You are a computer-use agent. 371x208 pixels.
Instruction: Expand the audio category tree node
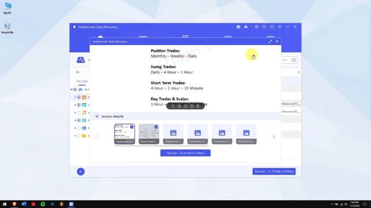(x=75, y=113)
